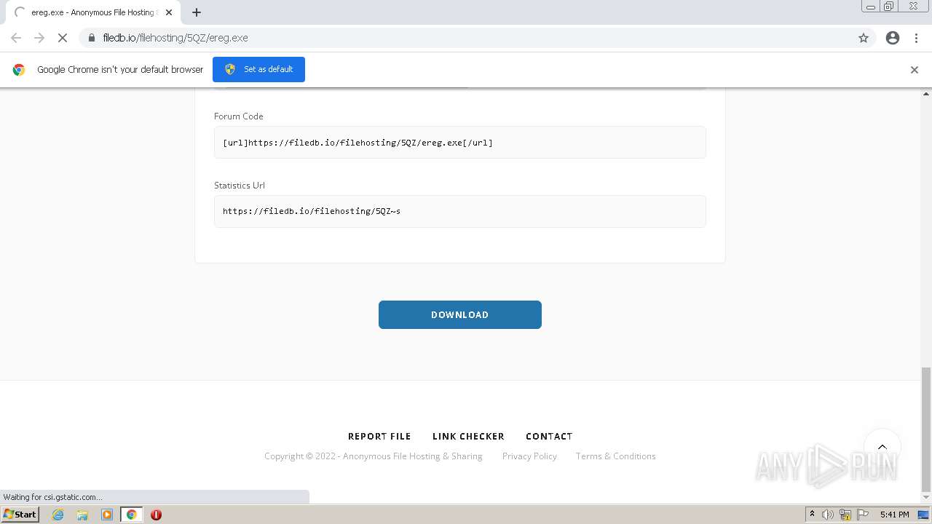Open a new tab with plus icon
The width and height of the screenshot is (932, 524).
click(197, 12)
